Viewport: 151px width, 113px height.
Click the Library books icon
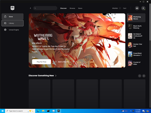[x=5, y=23]
